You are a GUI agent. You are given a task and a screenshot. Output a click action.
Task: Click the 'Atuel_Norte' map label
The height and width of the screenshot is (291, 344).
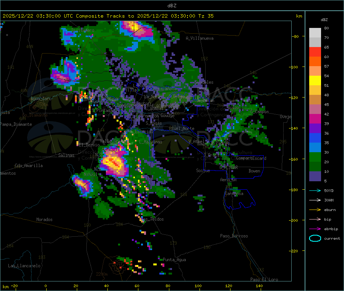182,128
